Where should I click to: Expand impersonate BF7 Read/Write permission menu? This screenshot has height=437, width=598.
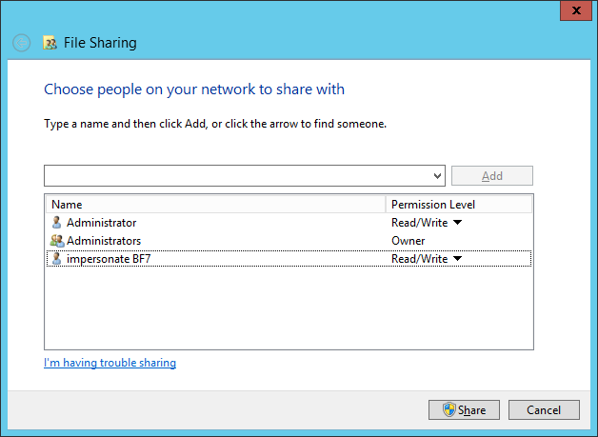(x=457, y=259)
